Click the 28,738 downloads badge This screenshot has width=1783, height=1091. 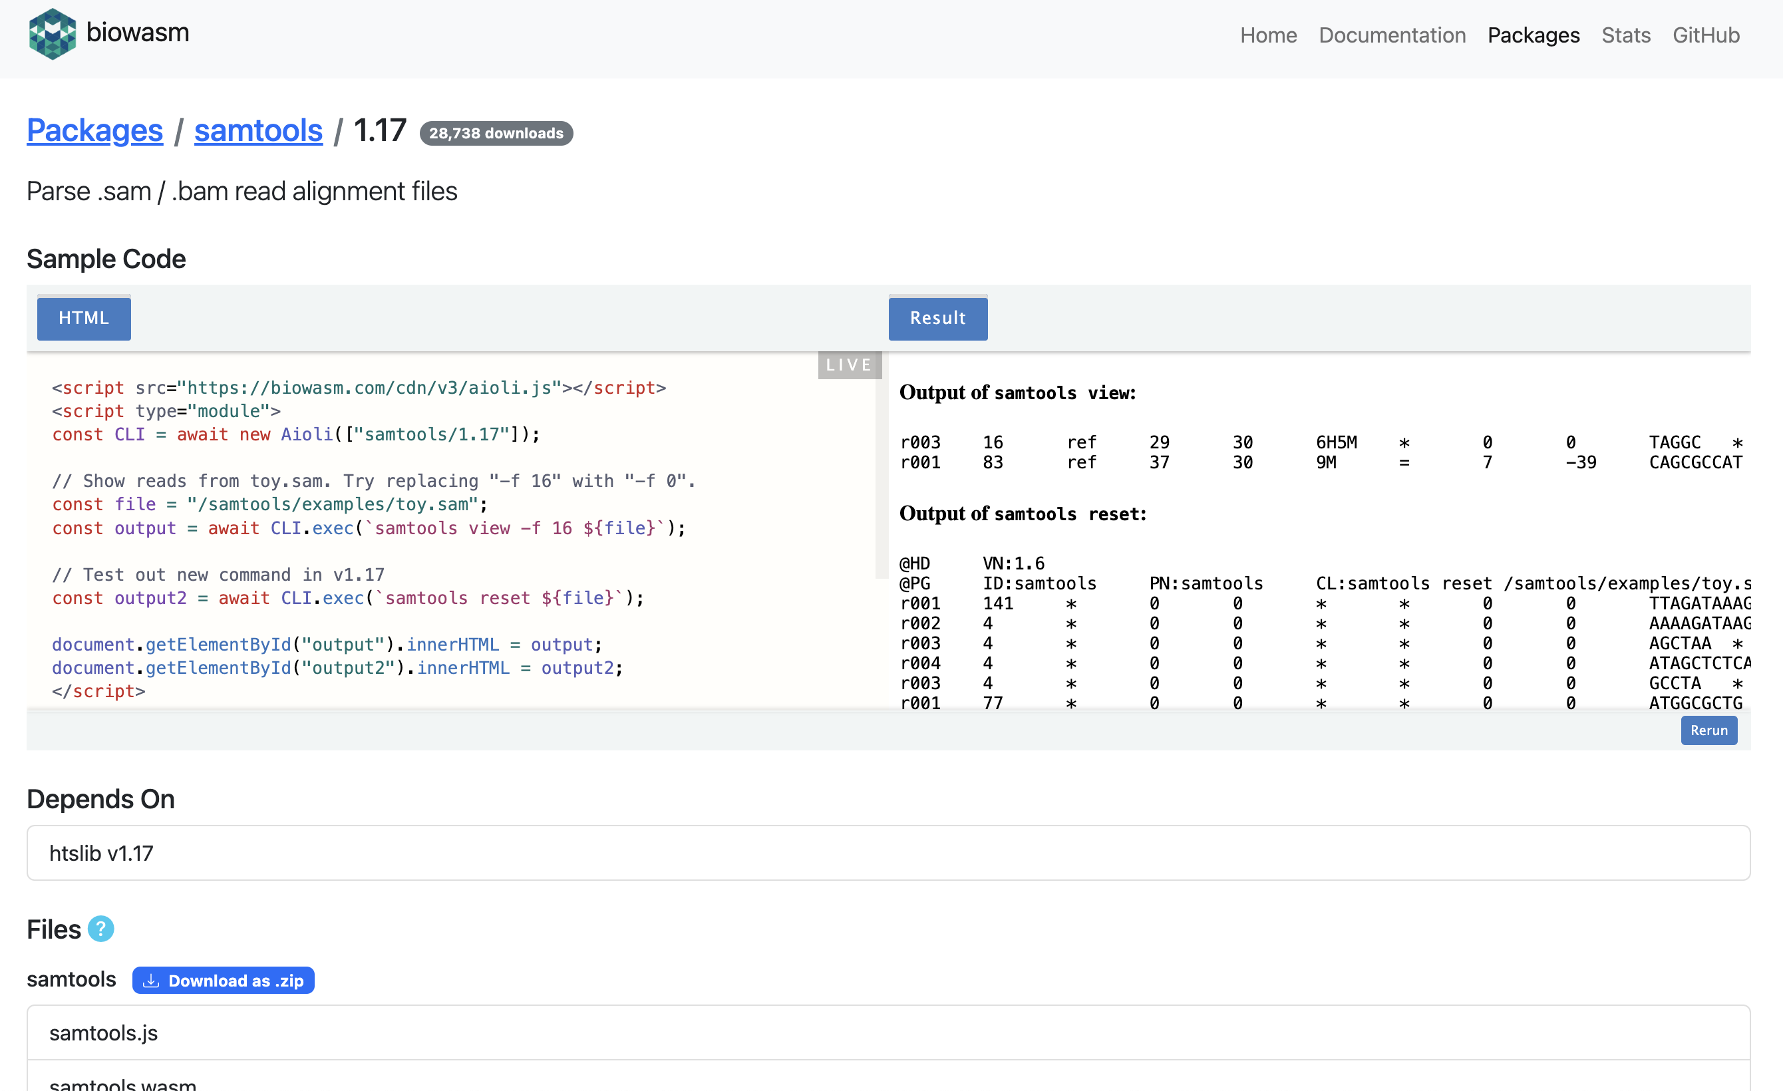tap(496, 133)
